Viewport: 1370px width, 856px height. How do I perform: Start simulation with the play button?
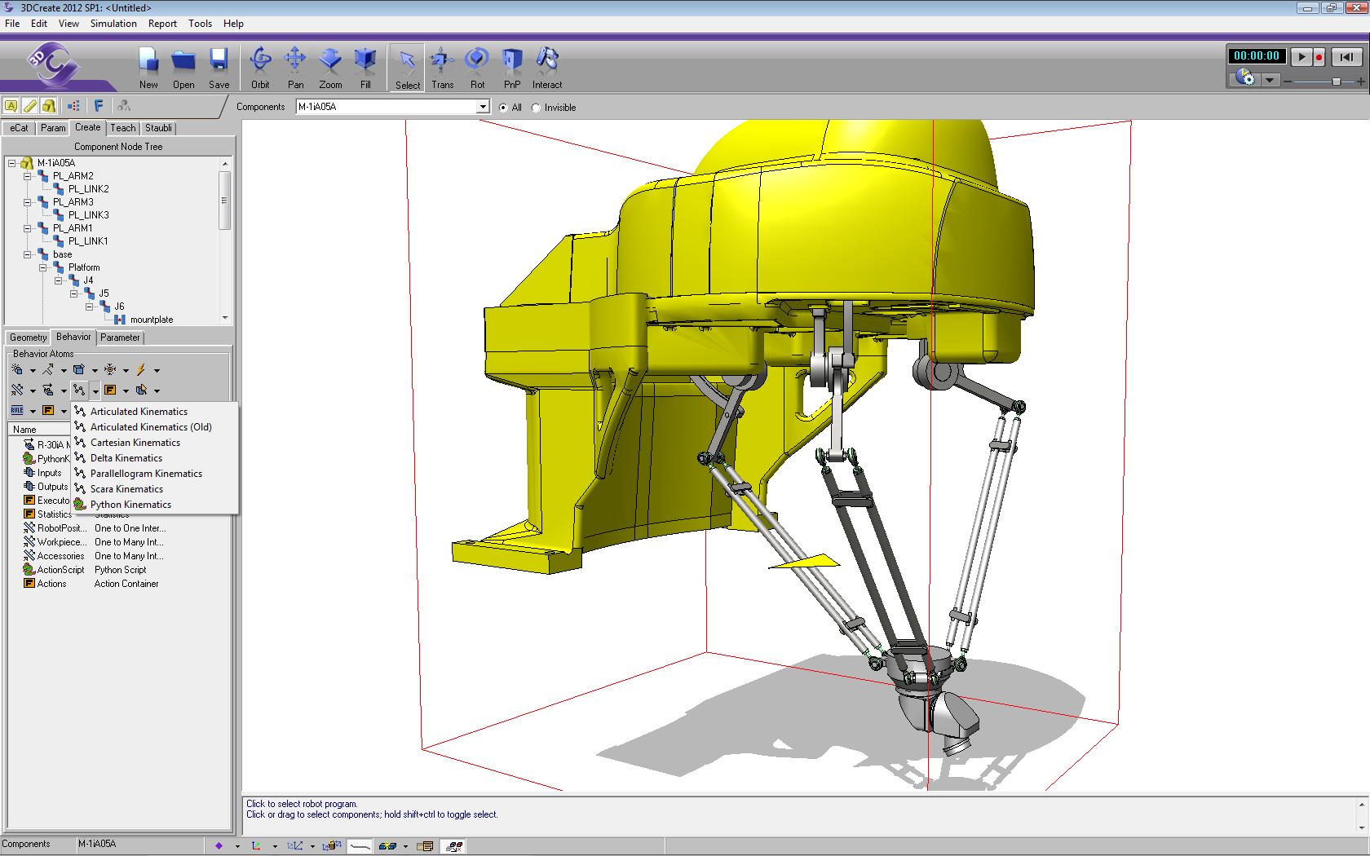(x=1301, y=56)
